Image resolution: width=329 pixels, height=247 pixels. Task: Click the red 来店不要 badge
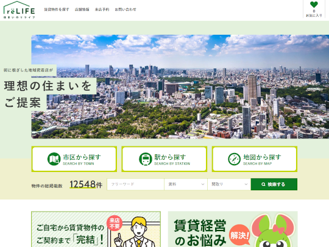[x=115, y=223]
